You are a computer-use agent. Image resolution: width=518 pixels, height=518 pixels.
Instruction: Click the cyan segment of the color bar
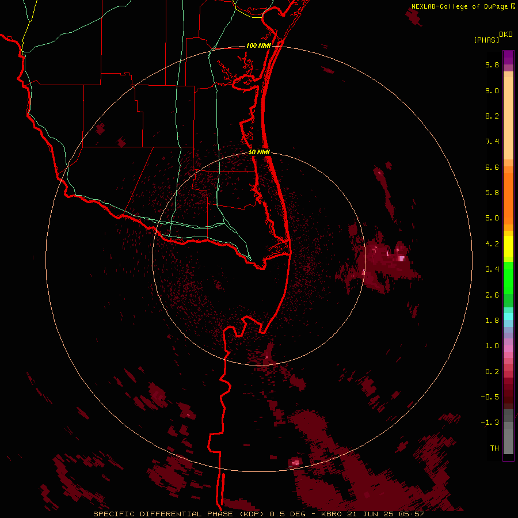[508, 317]
